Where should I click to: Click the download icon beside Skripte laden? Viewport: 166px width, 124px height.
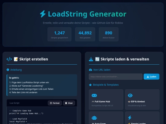91,59
